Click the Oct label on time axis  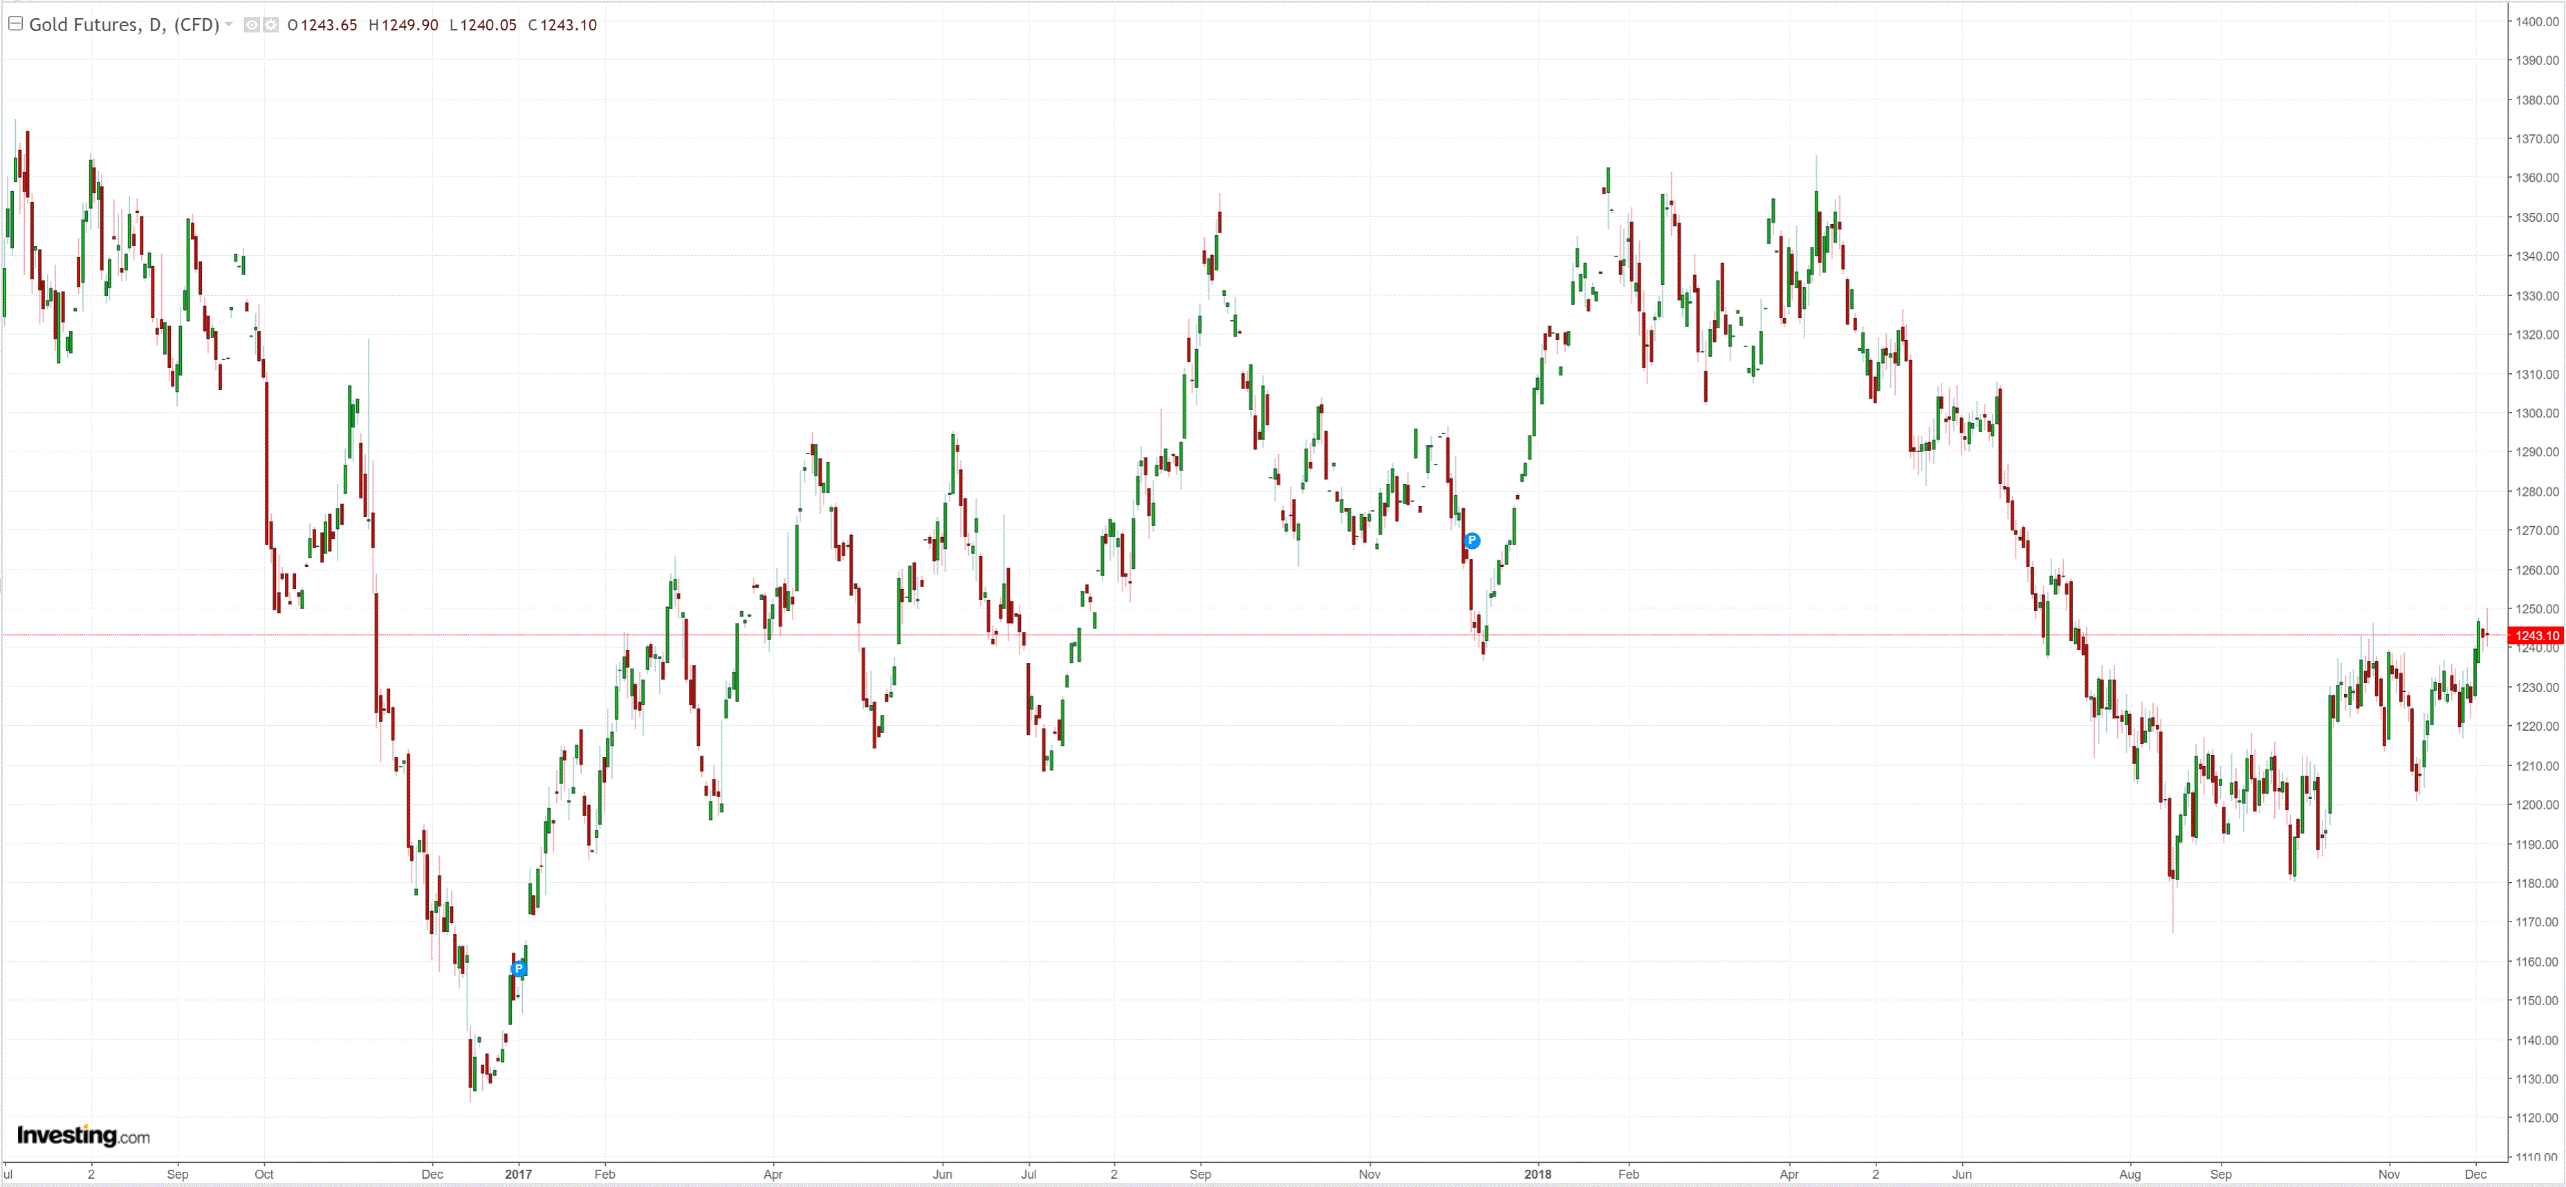(263, 1174)
